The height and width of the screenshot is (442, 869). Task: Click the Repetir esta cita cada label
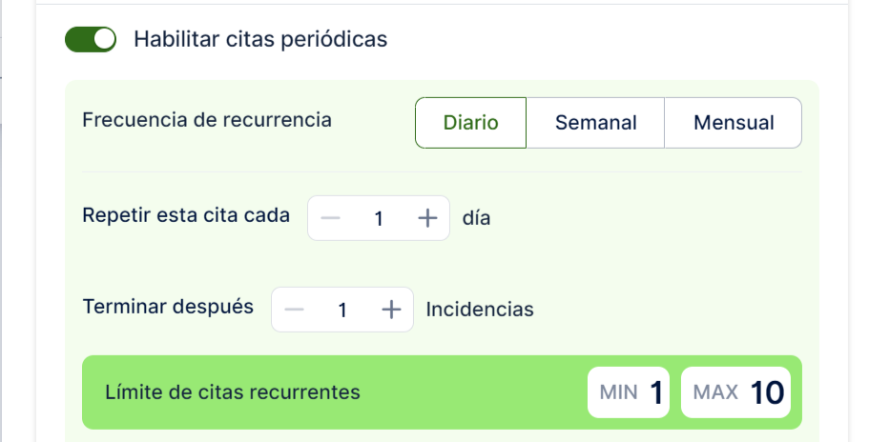point(186,214)
